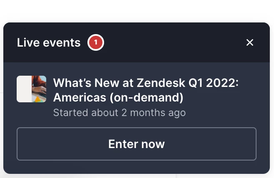Click the event start time label
274x178 pixels.
tap(120, 113)
